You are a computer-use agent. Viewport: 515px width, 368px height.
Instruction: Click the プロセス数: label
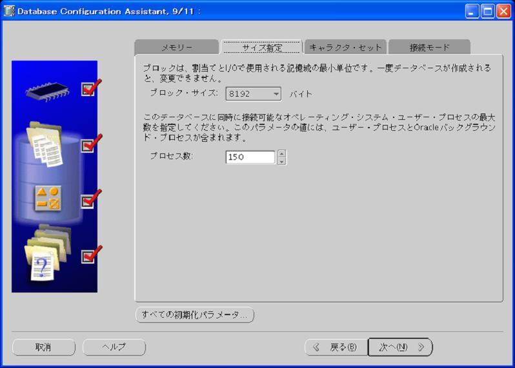point(171,156)
